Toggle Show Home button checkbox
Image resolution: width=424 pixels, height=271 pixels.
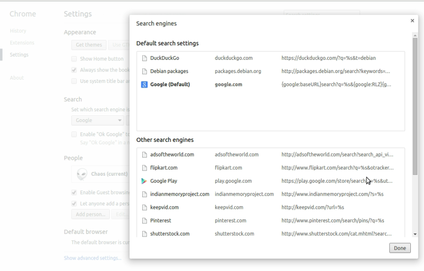click(x=74, y=59)
